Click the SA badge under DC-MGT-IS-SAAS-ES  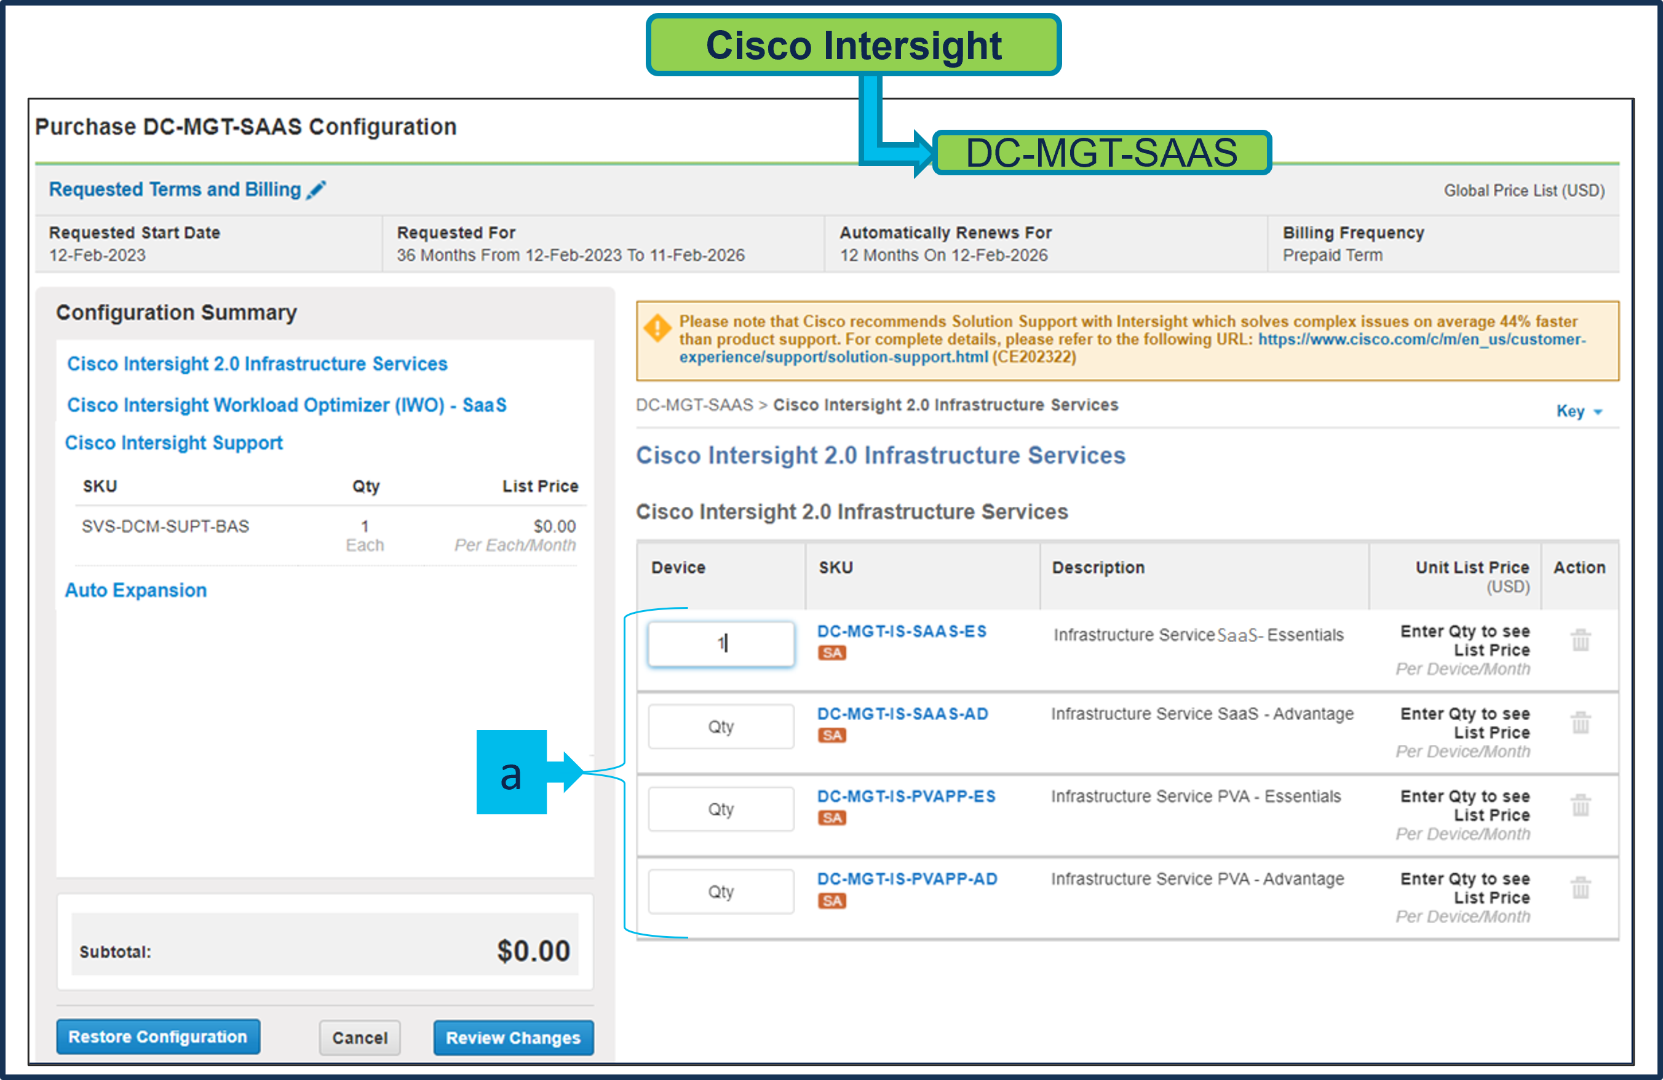pos(831,653)
